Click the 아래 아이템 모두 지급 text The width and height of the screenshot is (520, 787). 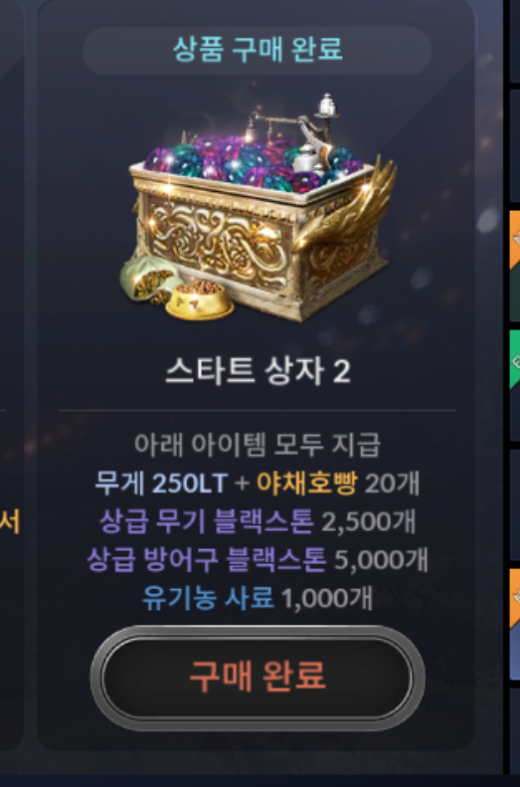point(258,445)
